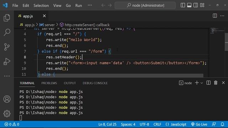Open Source Control view
This screenshot has width=228, height=128.
7,47
